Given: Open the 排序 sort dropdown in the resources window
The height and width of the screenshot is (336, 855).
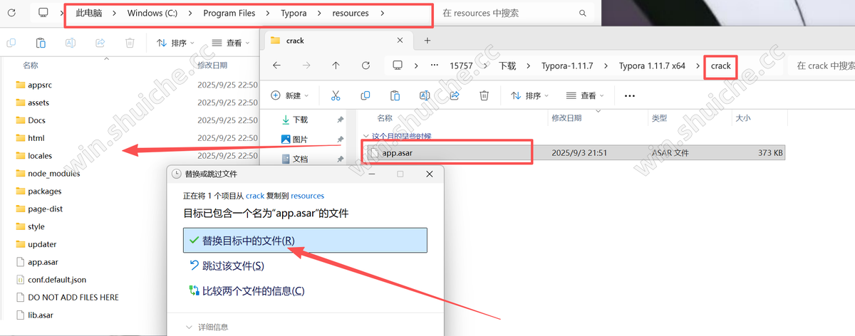Looking at the screenshot, I should tap(176, 43).
